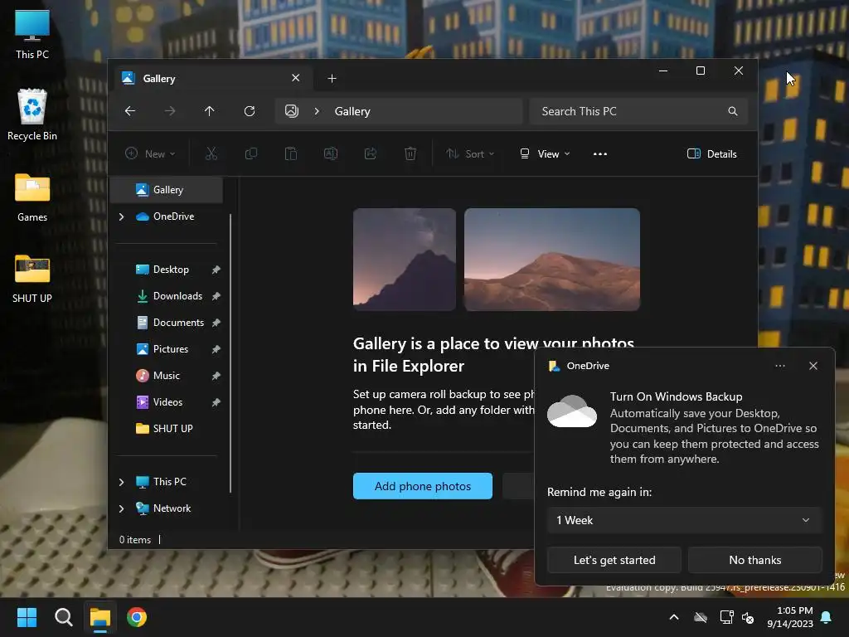
Task: Select the SHUT UP folder on the desktop
Action: point(32,279)
